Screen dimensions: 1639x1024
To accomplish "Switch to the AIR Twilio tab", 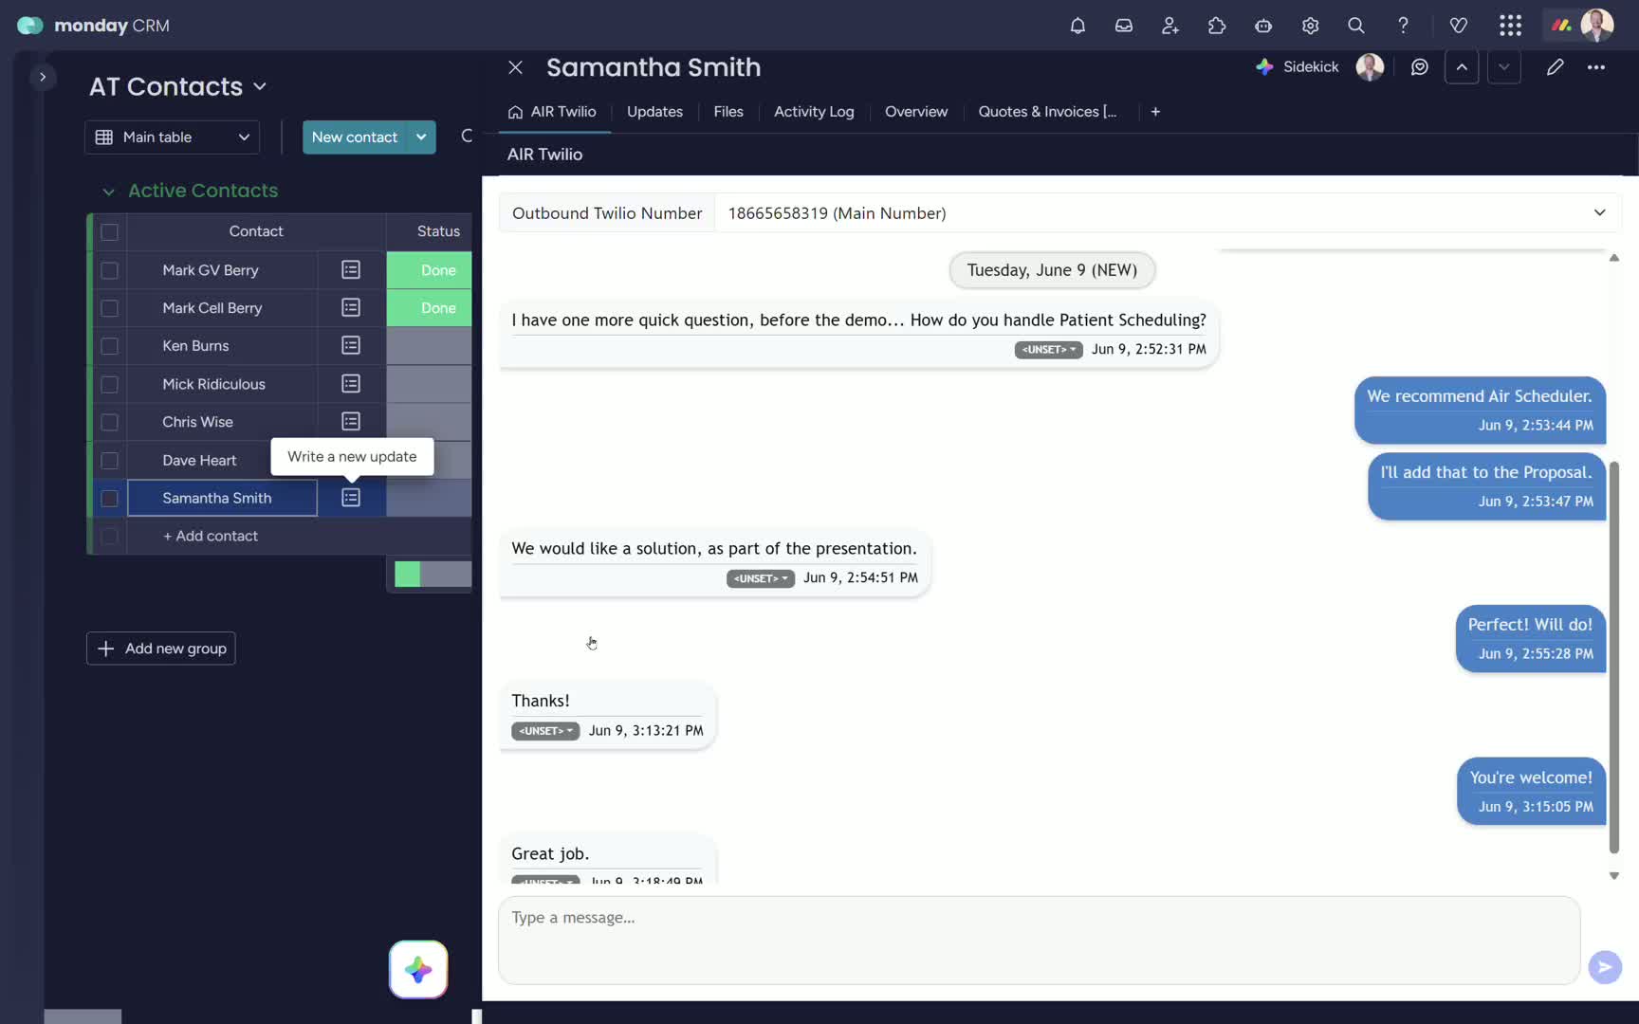I will (553, 112).
